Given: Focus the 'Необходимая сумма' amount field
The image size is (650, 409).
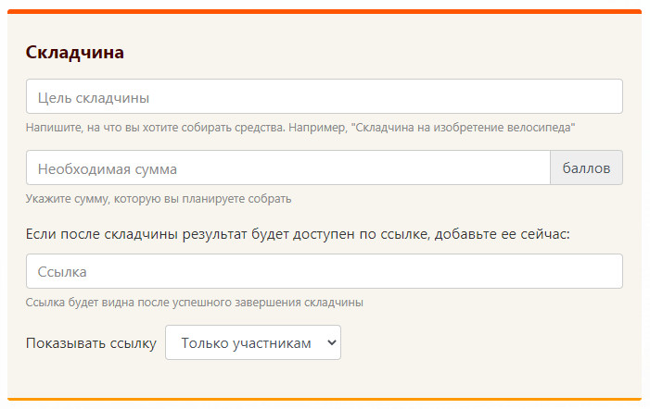Looking at the screenshot, I should [288, 167].
